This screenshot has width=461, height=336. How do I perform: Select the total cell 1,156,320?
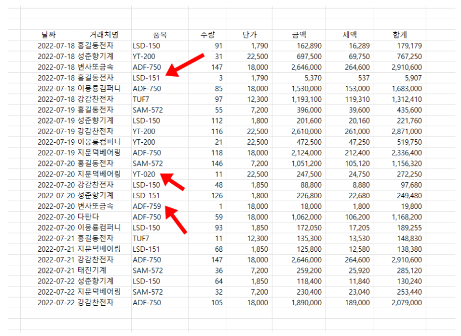pyautogui.click(x=400, y=163)
